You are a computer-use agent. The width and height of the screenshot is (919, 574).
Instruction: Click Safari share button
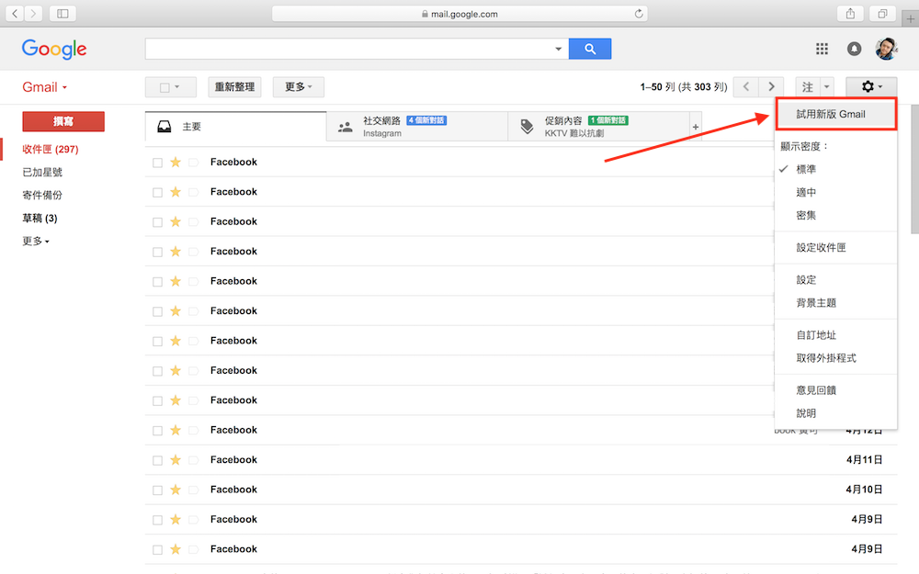[850, 14]
